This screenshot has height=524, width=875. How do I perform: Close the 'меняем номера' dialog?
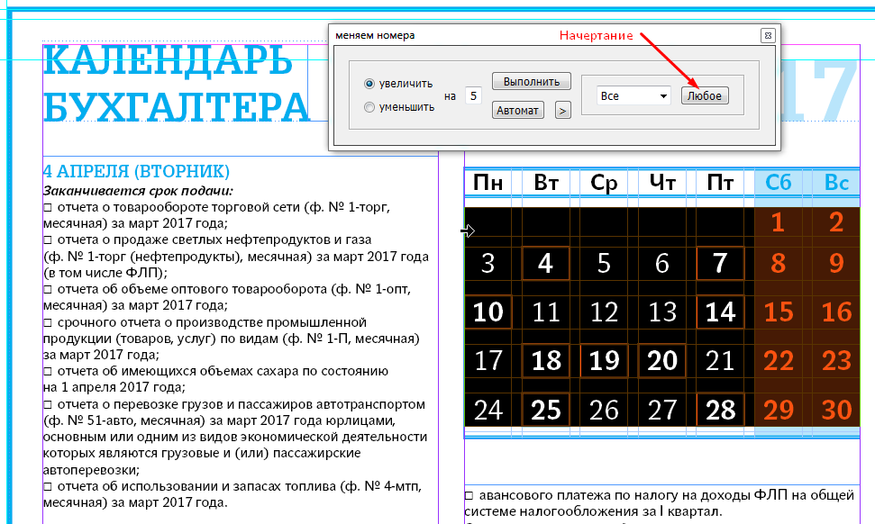coord(768,36)
